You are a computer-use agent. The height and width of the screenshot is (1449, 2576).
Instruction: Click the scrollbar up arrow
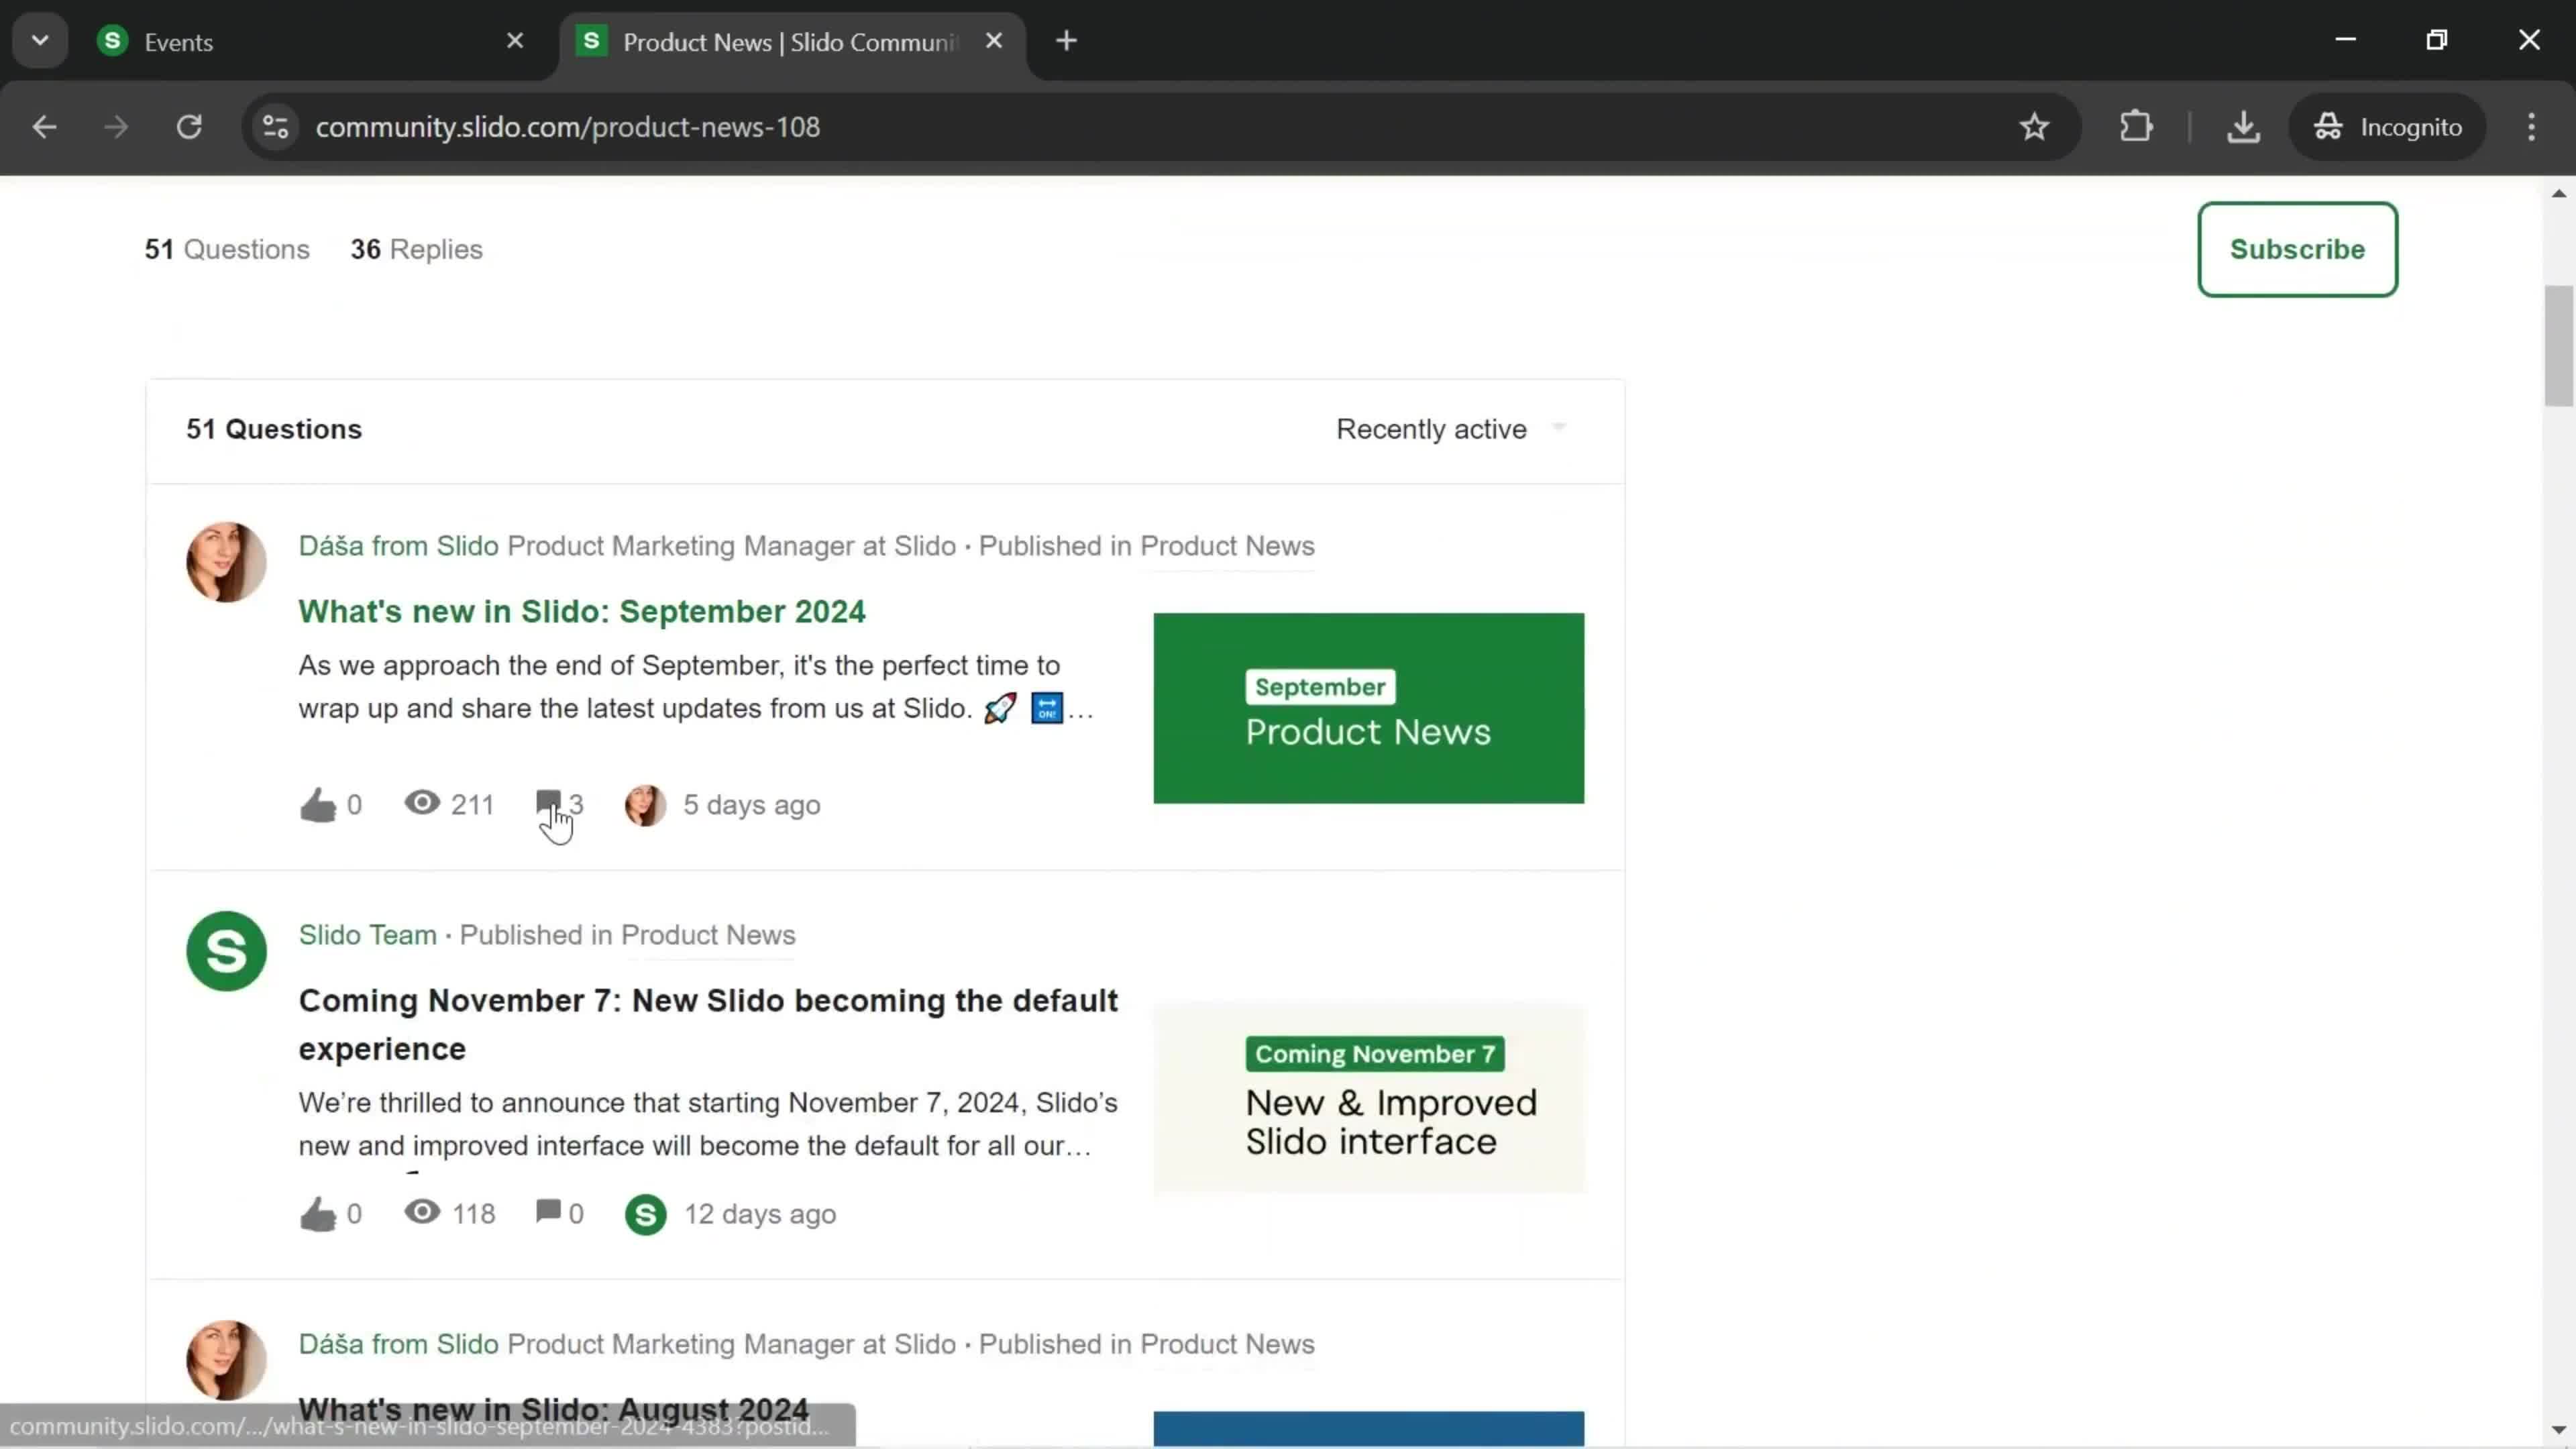coord(2559,193)
